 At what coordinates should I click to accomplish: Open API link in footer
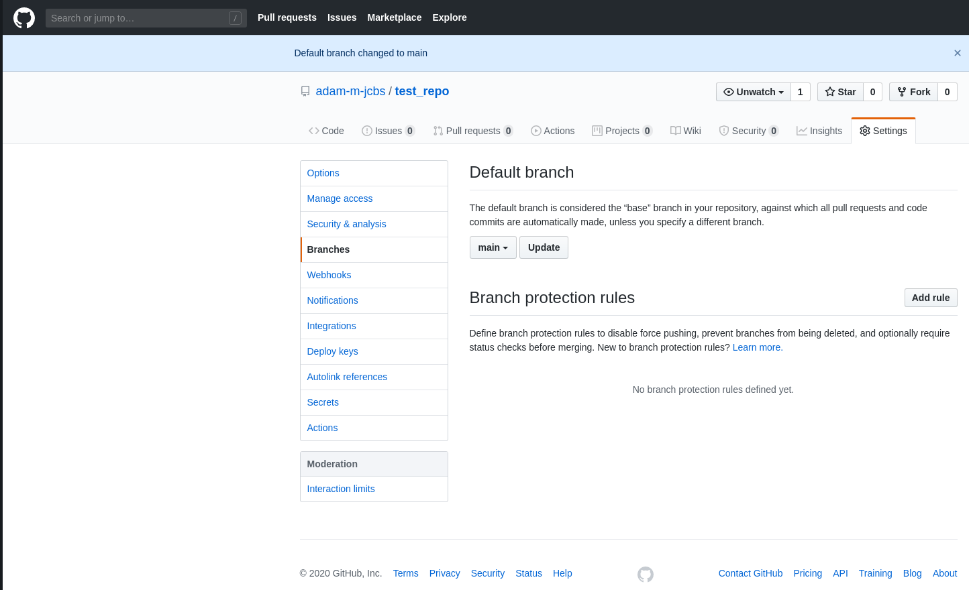(x=840, y=573)
